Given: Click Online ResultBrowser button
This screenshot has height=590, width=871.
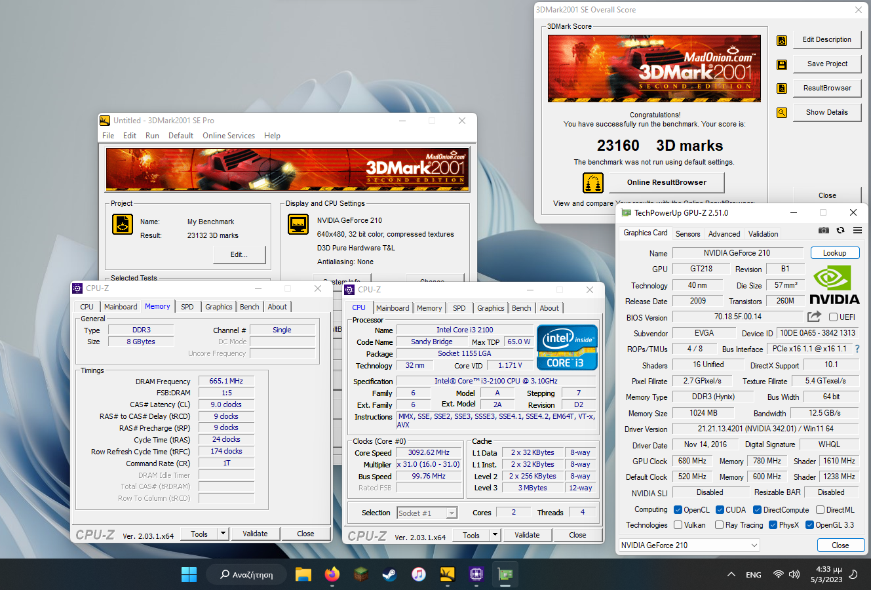Looking at the screenshot, I should [667, 183].
